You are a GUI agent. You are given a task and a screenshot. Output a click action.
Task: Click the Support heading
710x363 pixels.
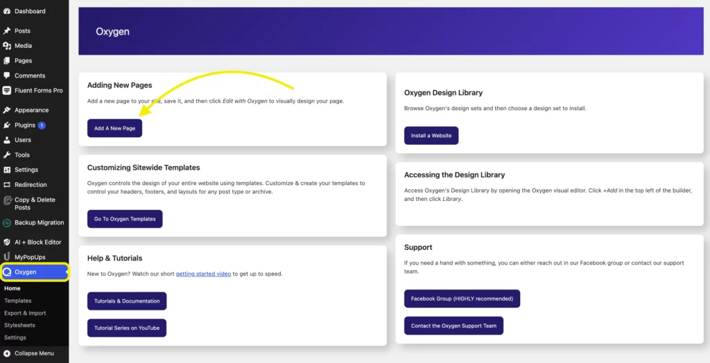[418, 247]
